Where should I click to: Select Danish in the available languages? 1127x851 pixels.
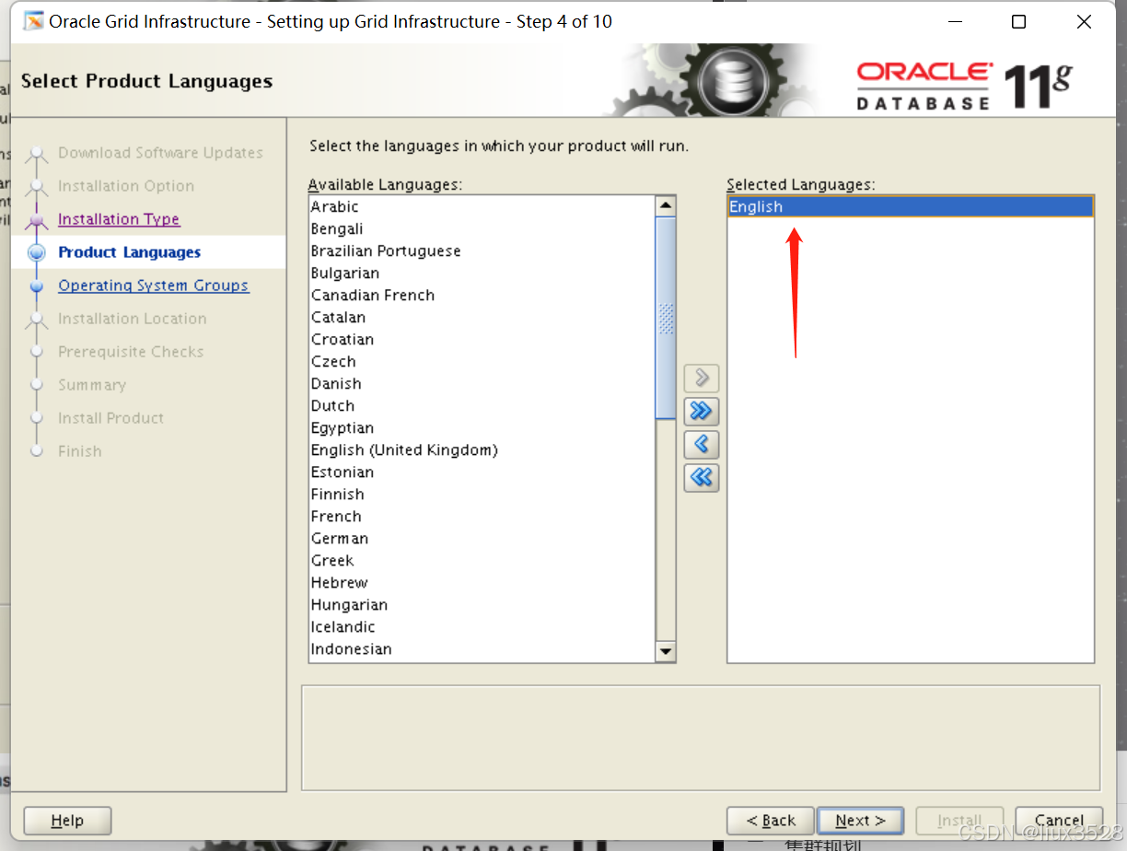pyautogui.click(x=482, y=384)
